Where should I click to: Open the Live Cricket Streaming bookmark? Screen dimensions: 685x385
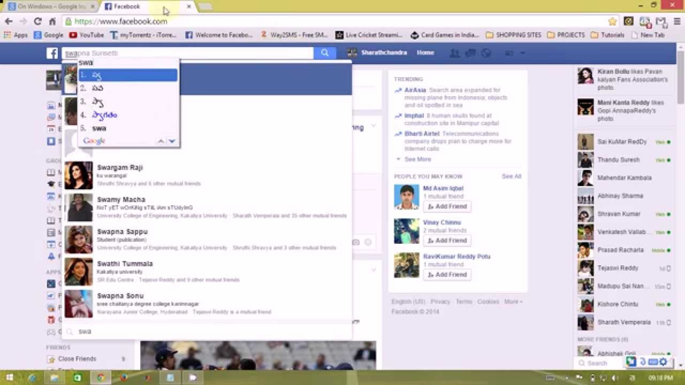pyautogui.click(x=369, y=35)
